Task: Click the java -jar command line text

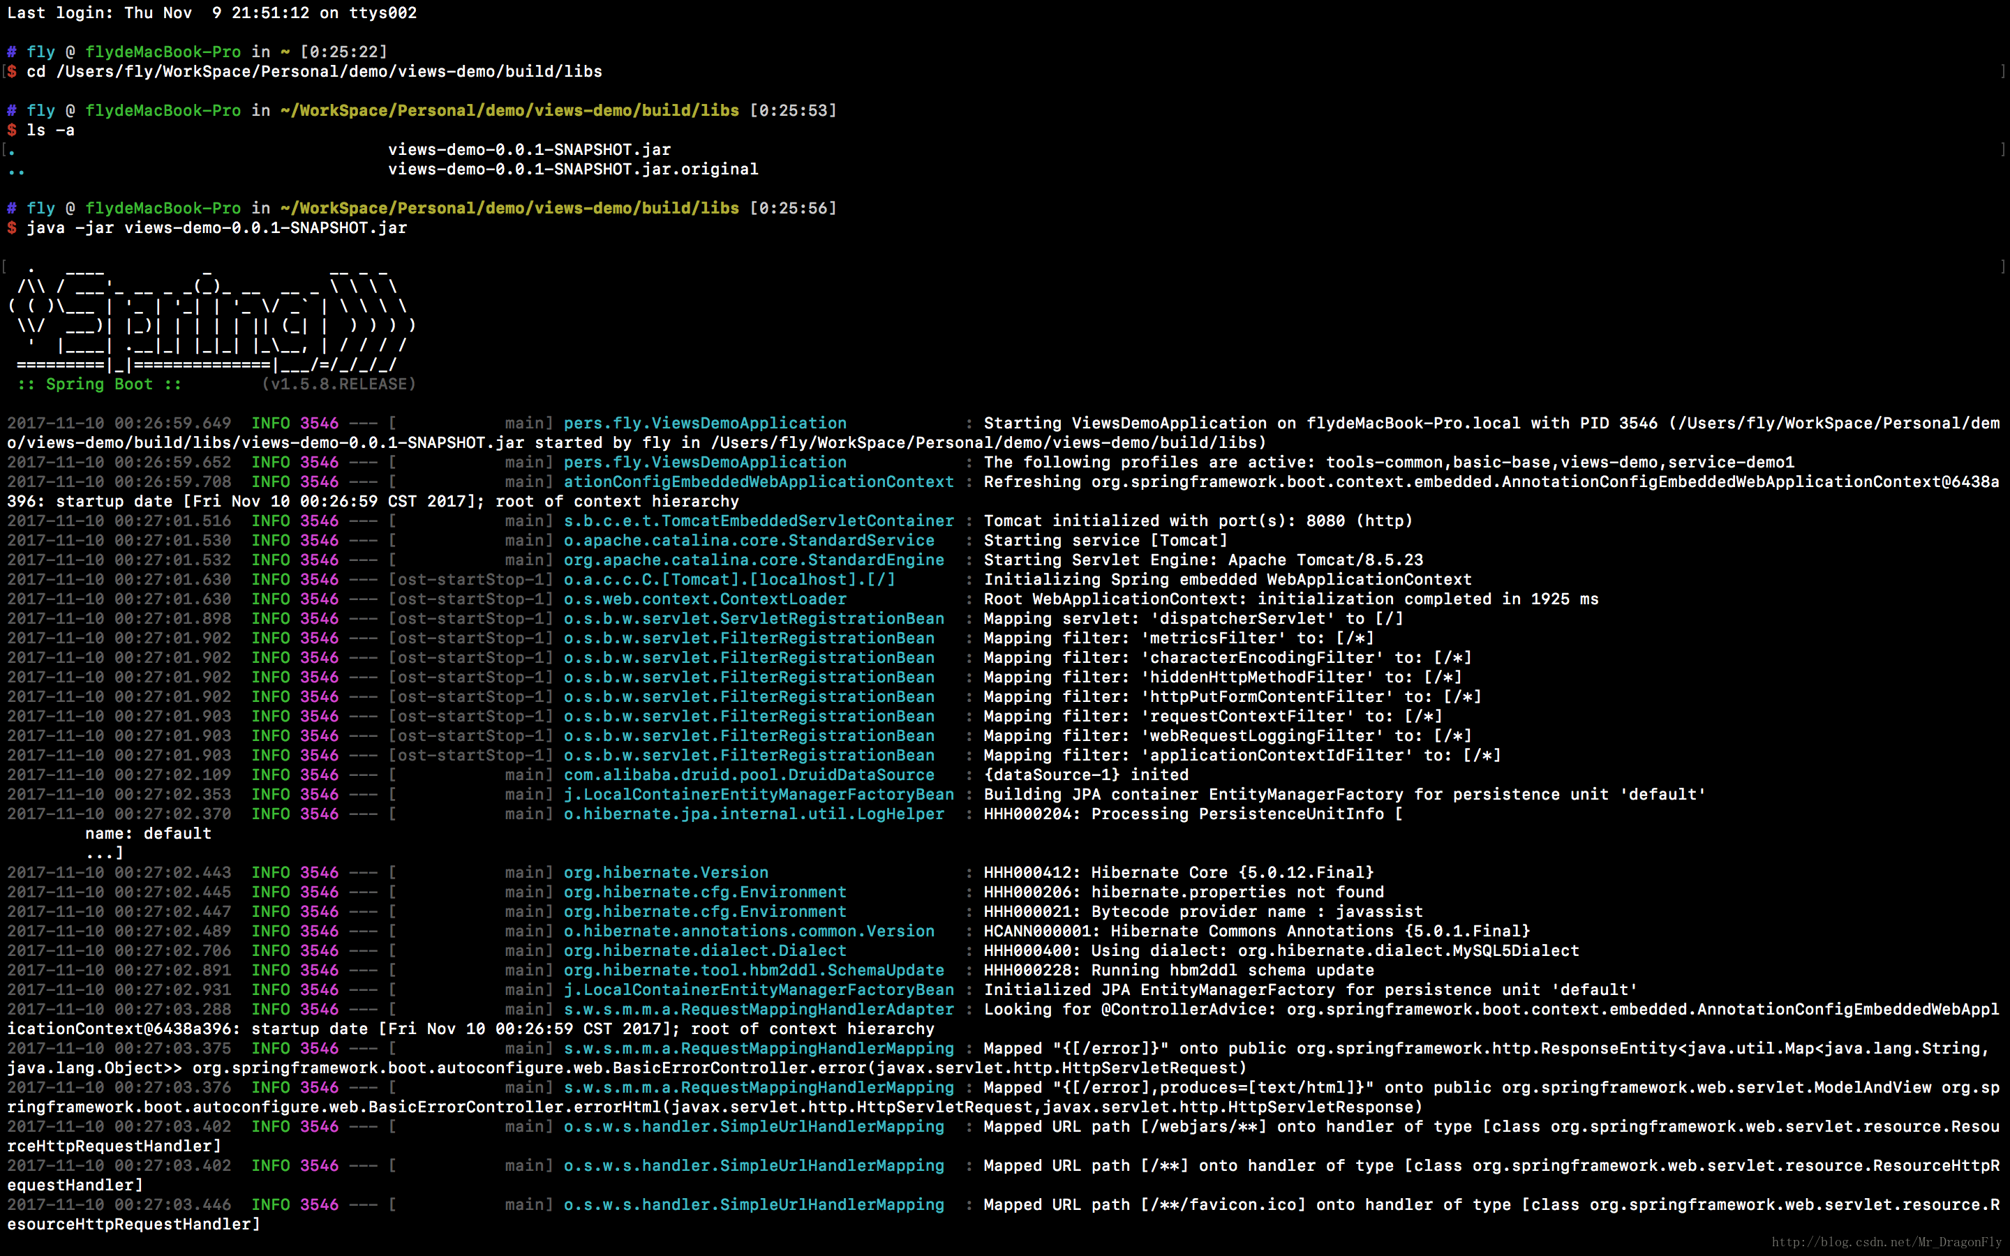Action: (x=217, y=227)
